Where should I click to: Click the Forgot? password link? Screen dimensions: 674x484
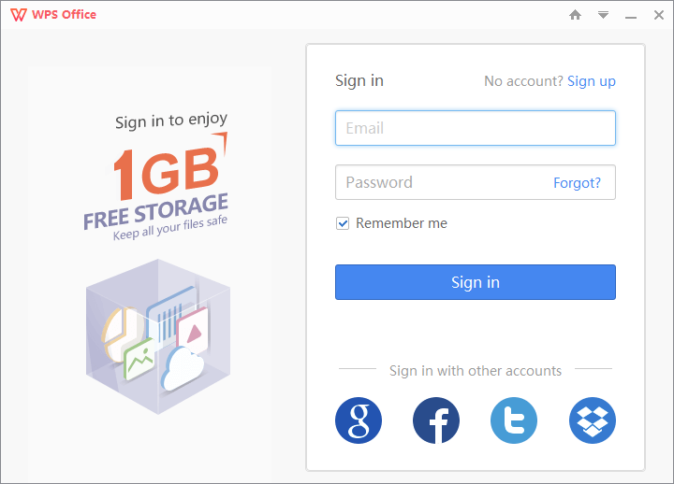tap(577, 183)
